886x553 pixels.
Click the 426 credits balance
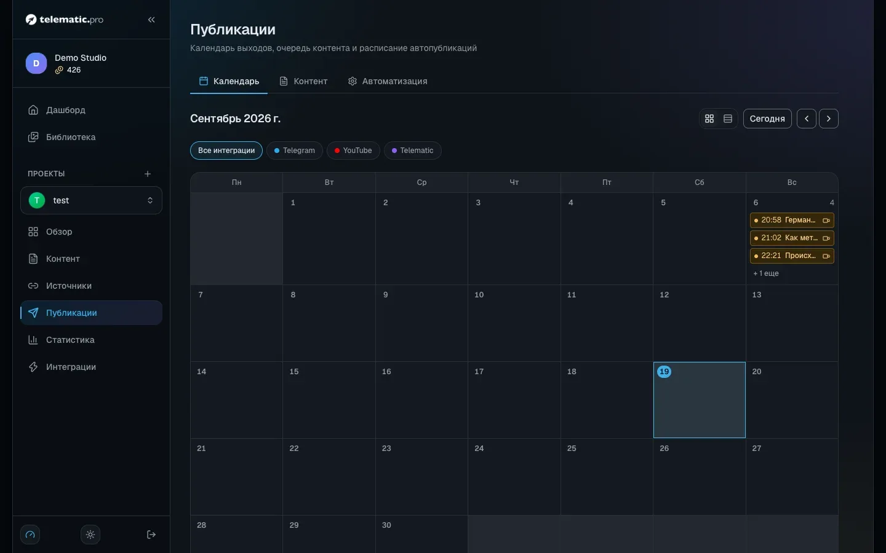tap(68, 70)
